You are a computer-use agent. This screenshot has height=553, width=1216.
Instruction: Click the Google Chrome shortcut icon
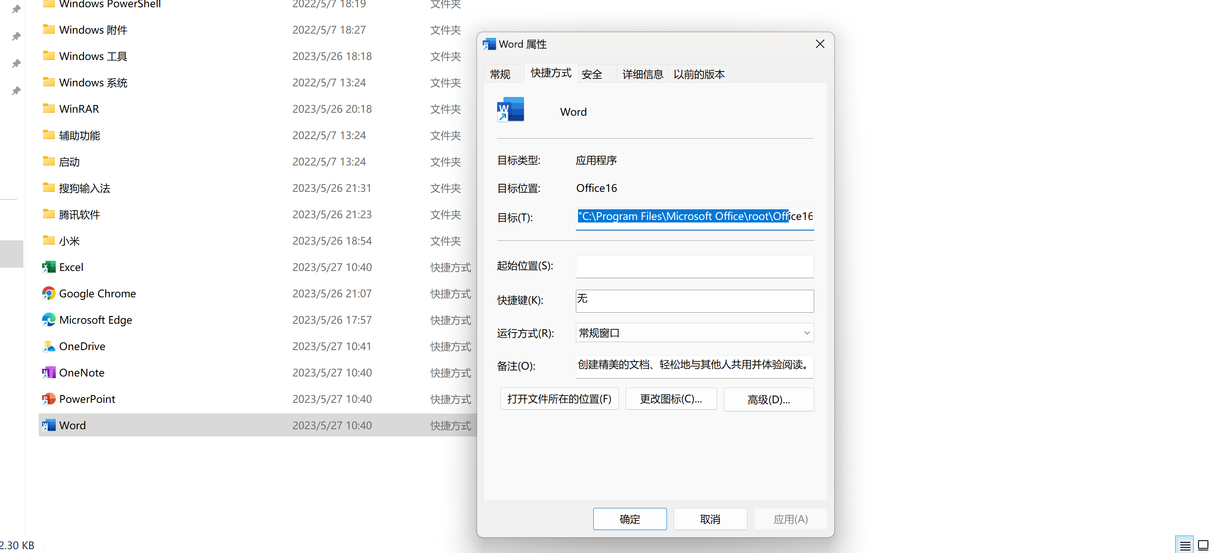click(49, 294)
